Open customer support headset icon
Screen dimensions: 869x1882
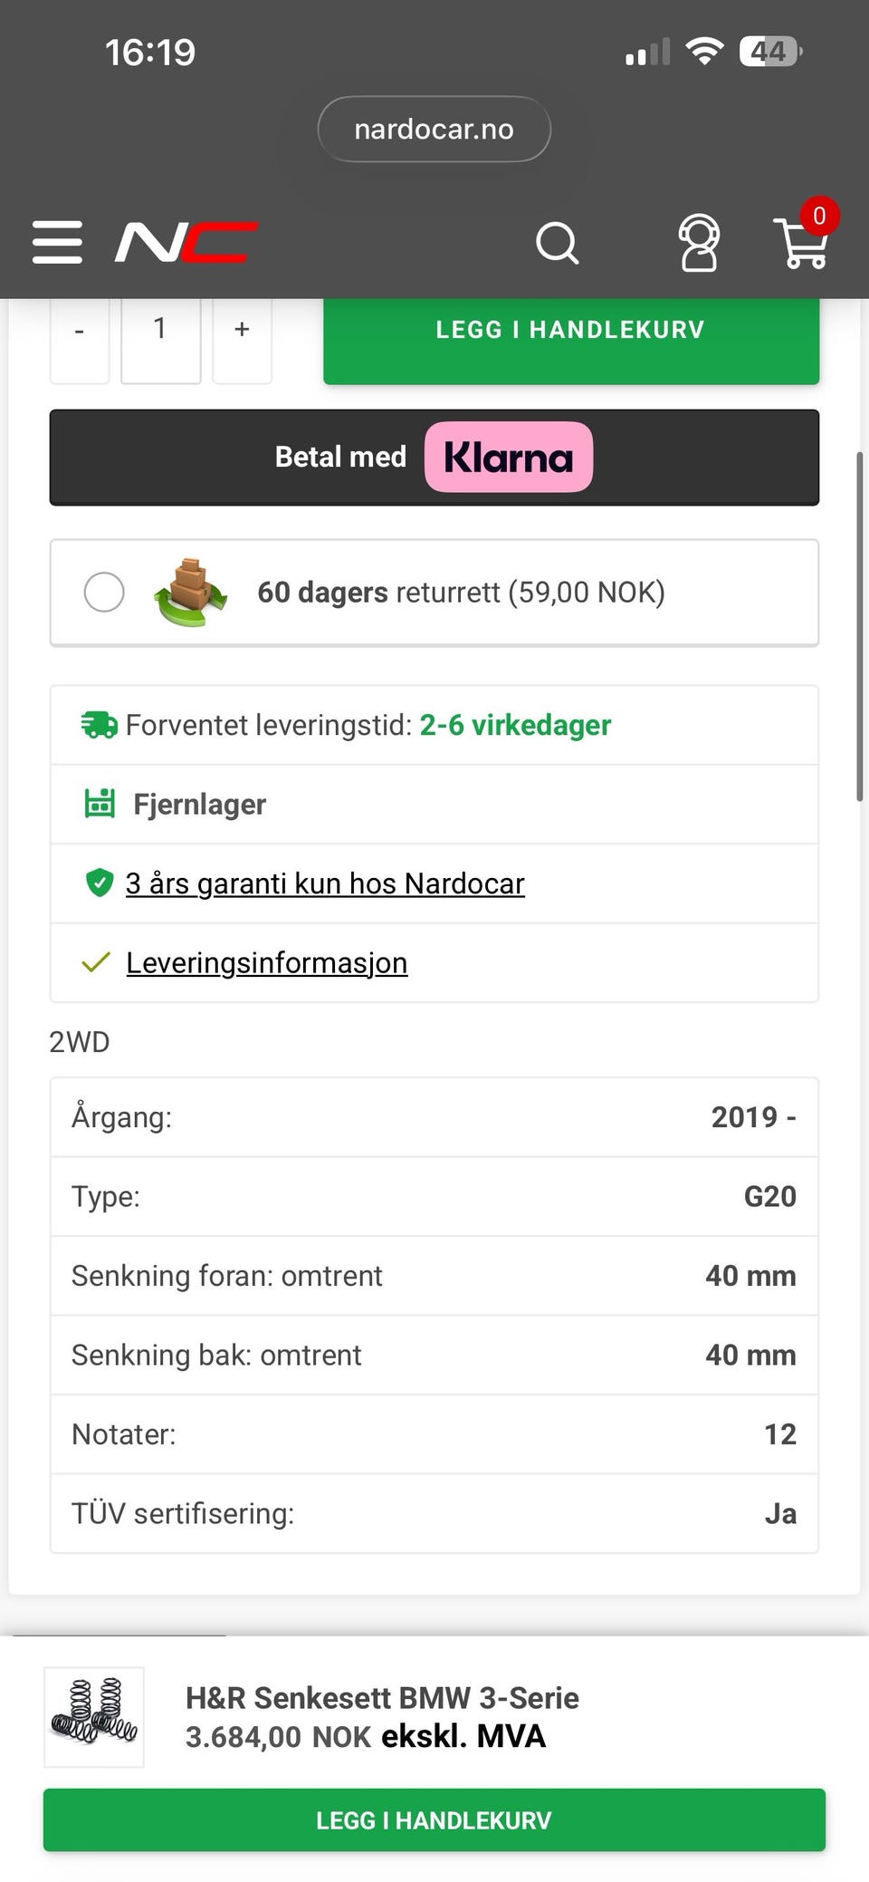pos(699,243)
